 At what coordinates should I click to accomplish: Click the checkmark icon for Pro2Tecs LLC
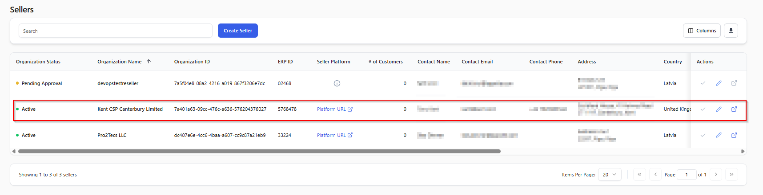point(703,135)
